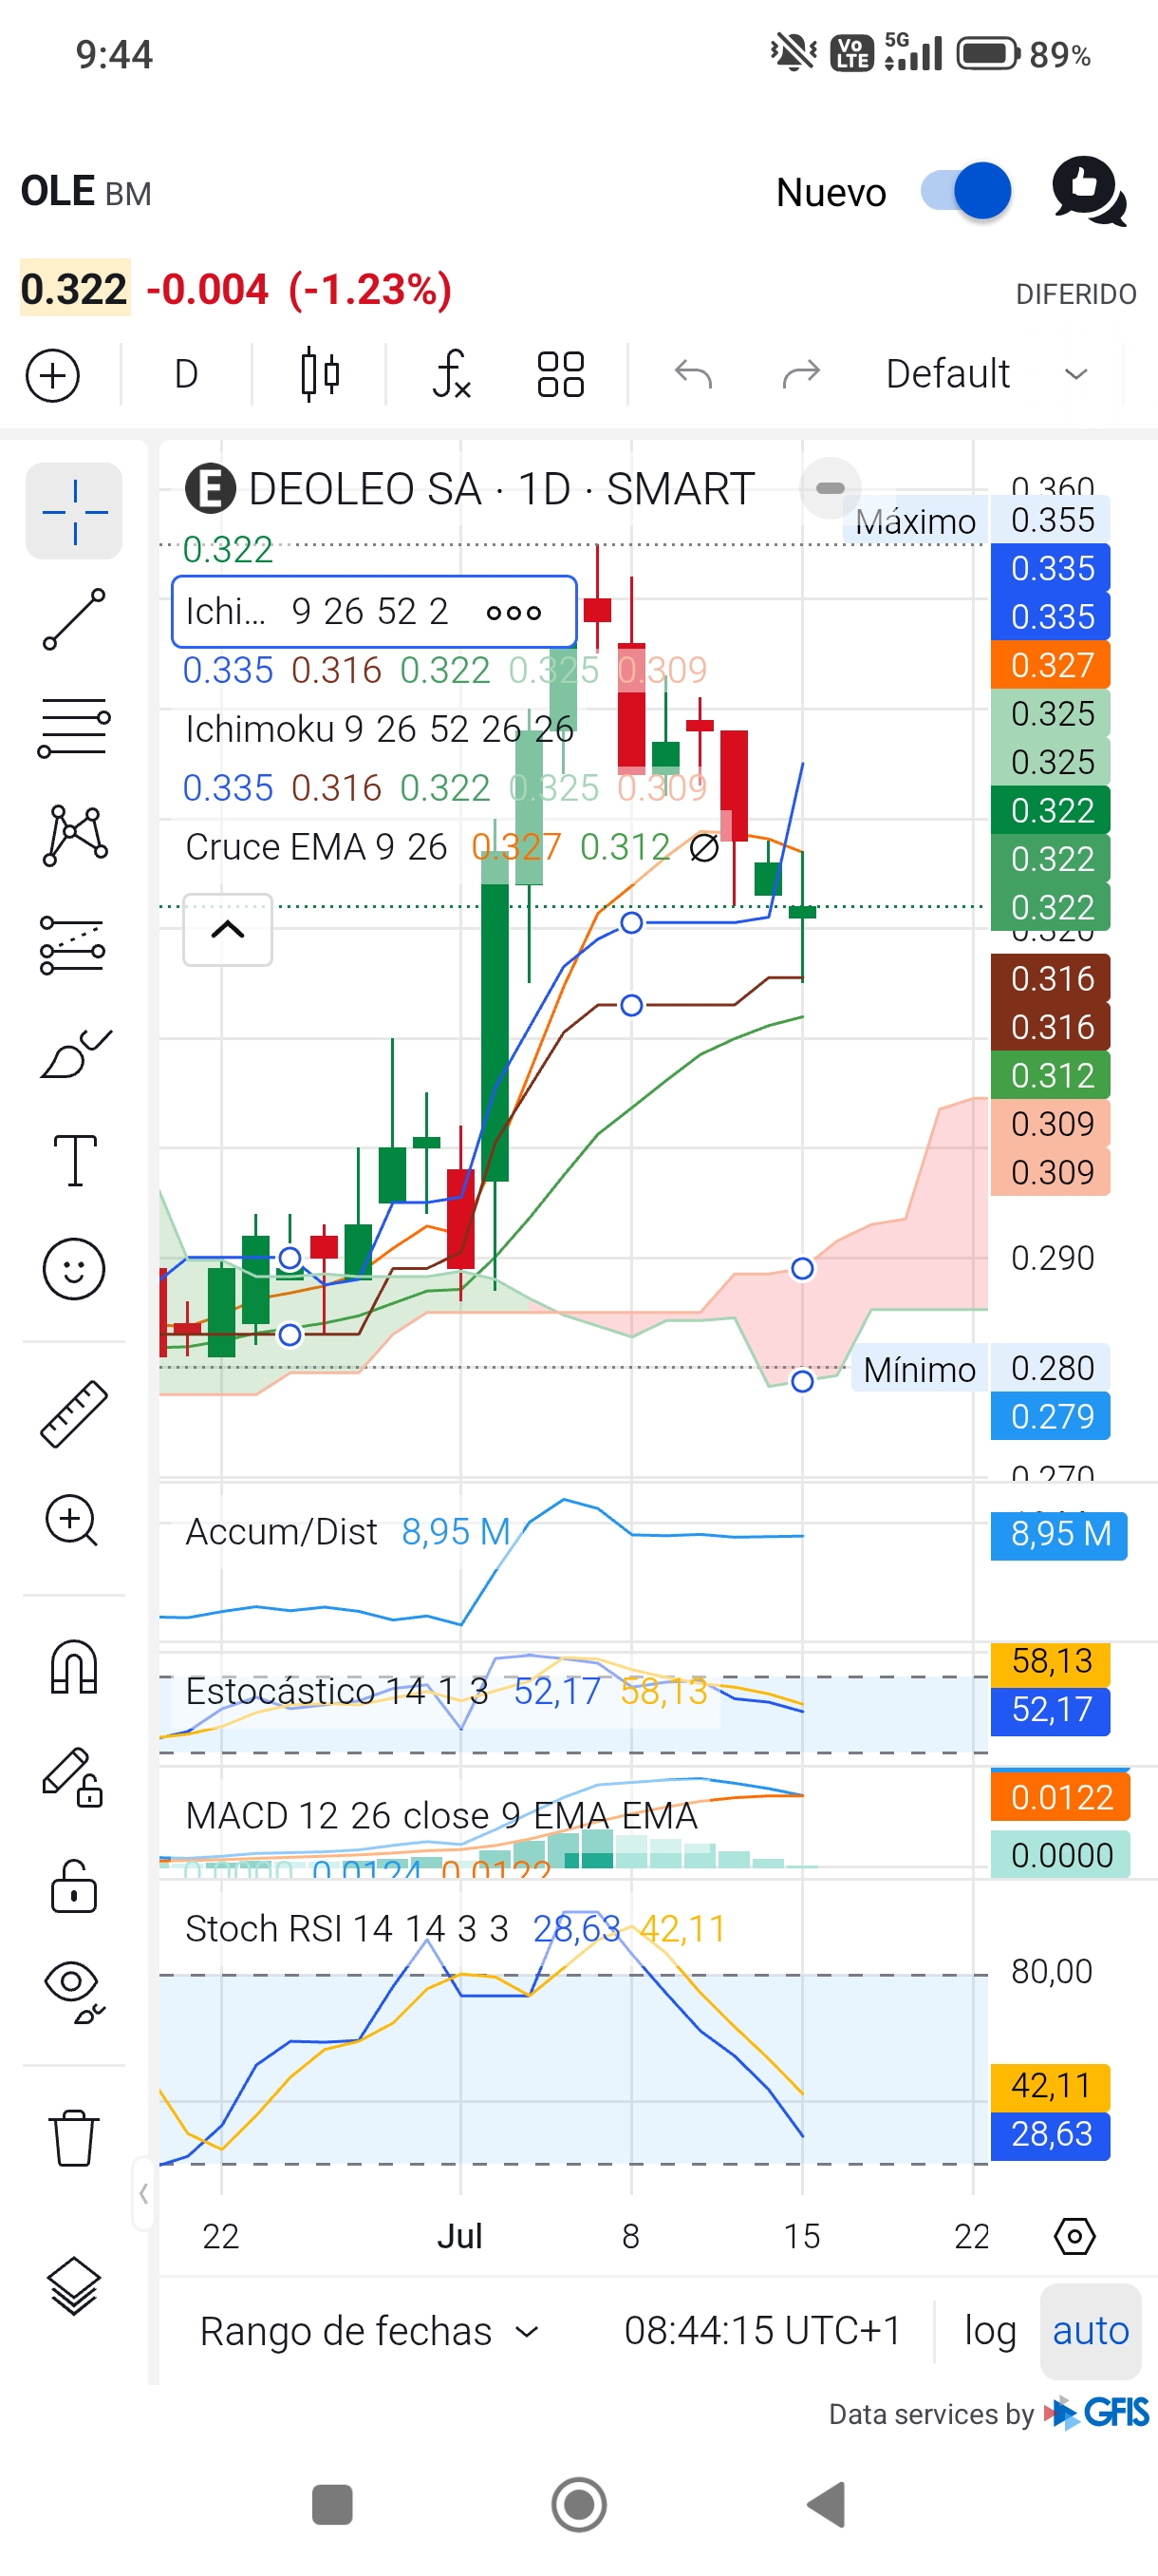
Task: Pick the text annotation tool
Action: [x=74, y=1160]
